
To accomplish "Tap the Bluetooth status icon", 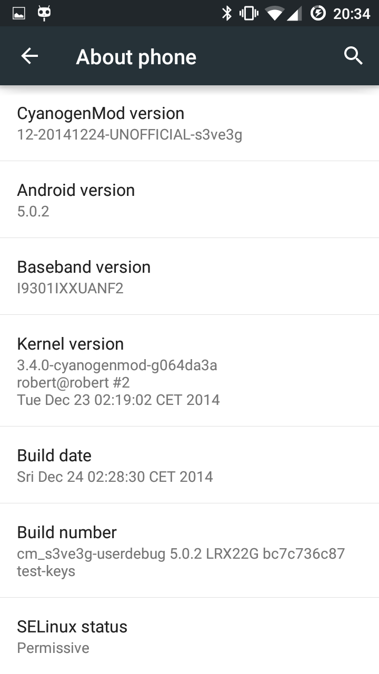I will coord(227,13).
